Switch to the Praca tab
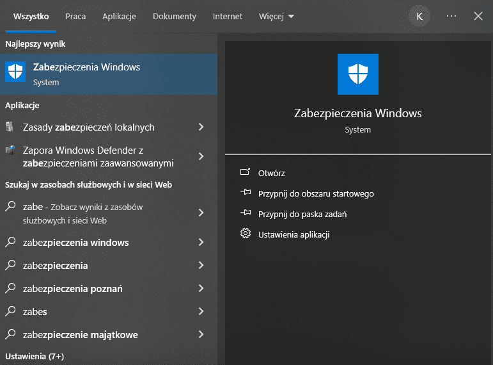This screenshot has width=493, height=365. 75,17
